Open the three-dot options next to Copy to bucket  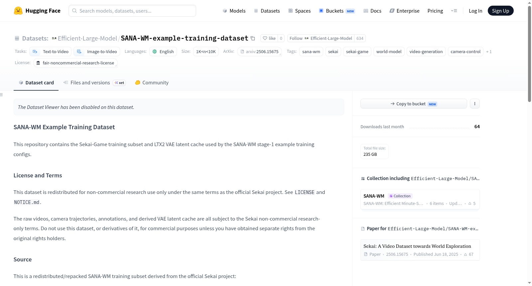475,104
